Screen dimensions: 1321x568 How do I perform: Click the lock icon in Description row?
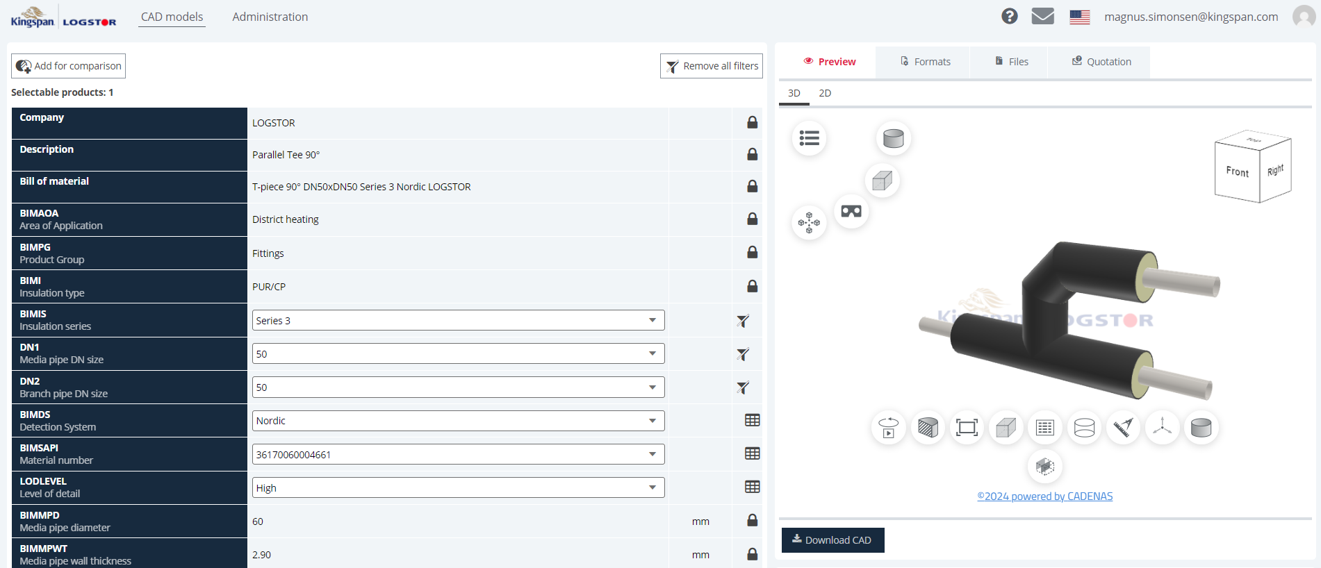[752, 154]
